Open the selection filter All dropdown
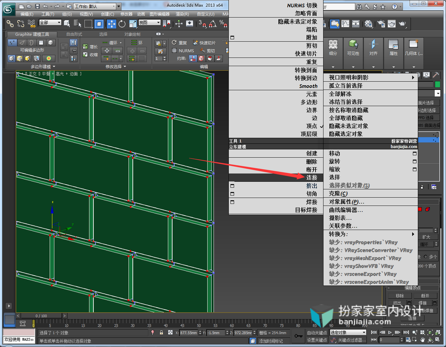 [50, 22]
